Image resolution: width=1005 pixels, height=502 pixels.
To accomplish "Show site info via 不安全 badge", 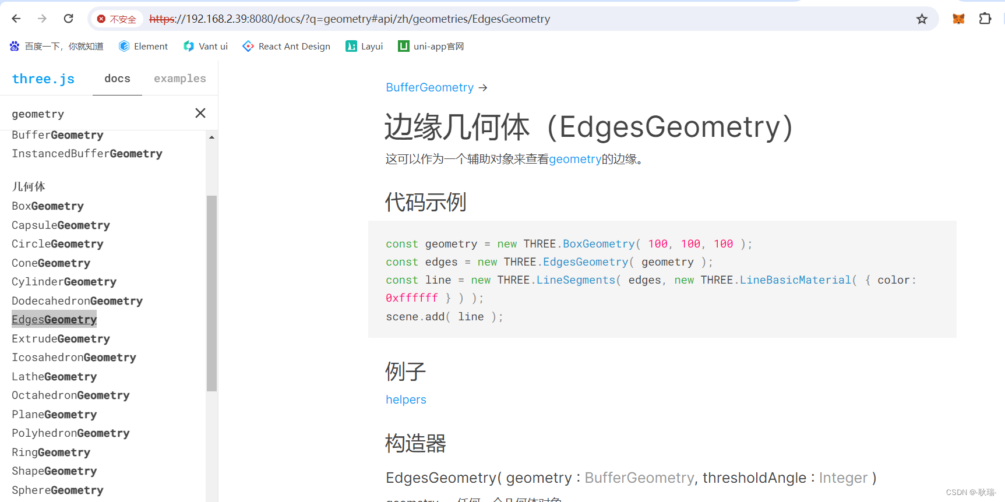I will pos(117,19).
